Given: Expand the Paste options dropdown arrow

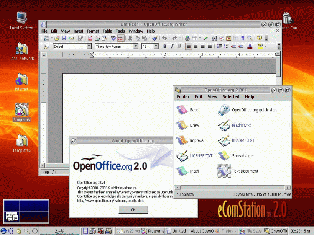Looking at the screenshot, I should click(x=149, y=38).
